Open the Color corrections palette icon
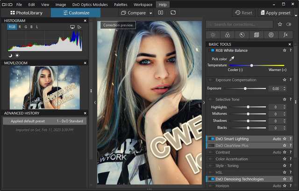 227,35
